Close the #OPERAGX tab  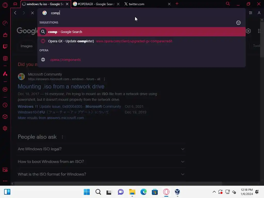pyautogui.click(x=118, y=4)
